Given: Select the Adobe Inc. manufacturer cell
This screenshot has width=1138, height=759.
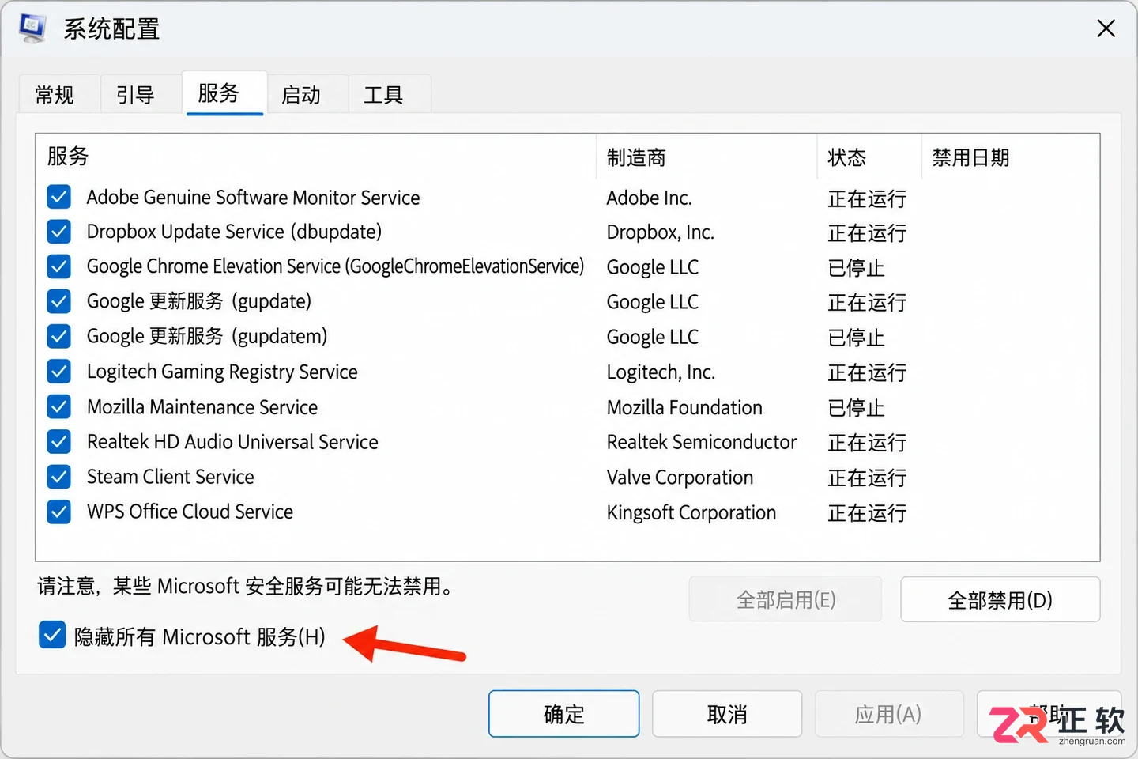Looking at the screenshot, I should click(649, 198).
